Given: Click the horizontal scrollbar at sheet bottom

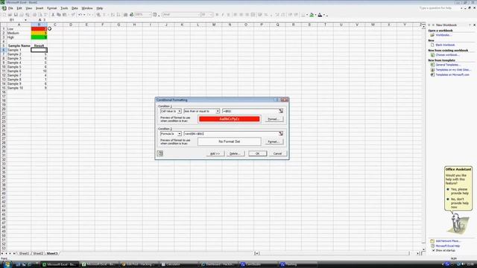Looking at the screenshot, I should [x=338, y=253].
